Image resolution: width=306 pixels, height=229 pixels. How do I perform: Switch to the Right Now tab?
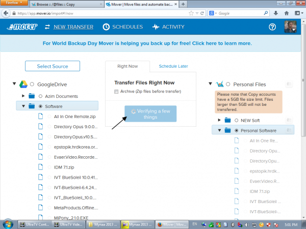point(127,66)
